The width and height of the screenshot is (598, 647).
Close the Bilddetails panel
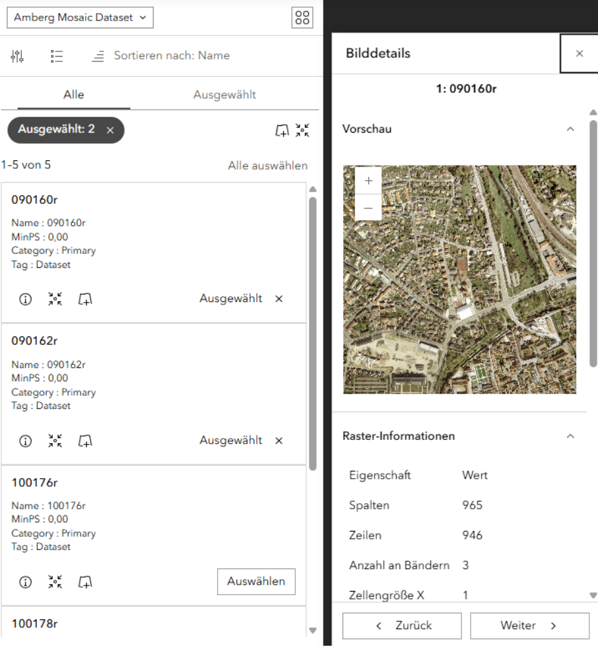click(x=579, y=53)
